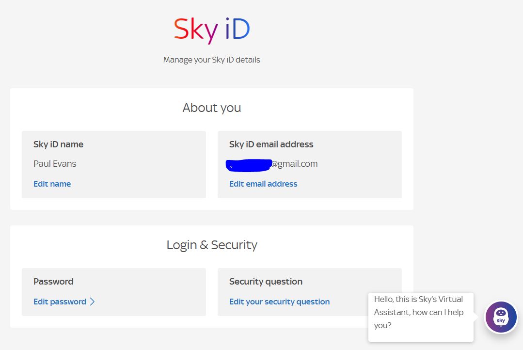This screenshot has width=523, height=350.
Task: Click the @gmail.com email text
Action: click(295, 164)
